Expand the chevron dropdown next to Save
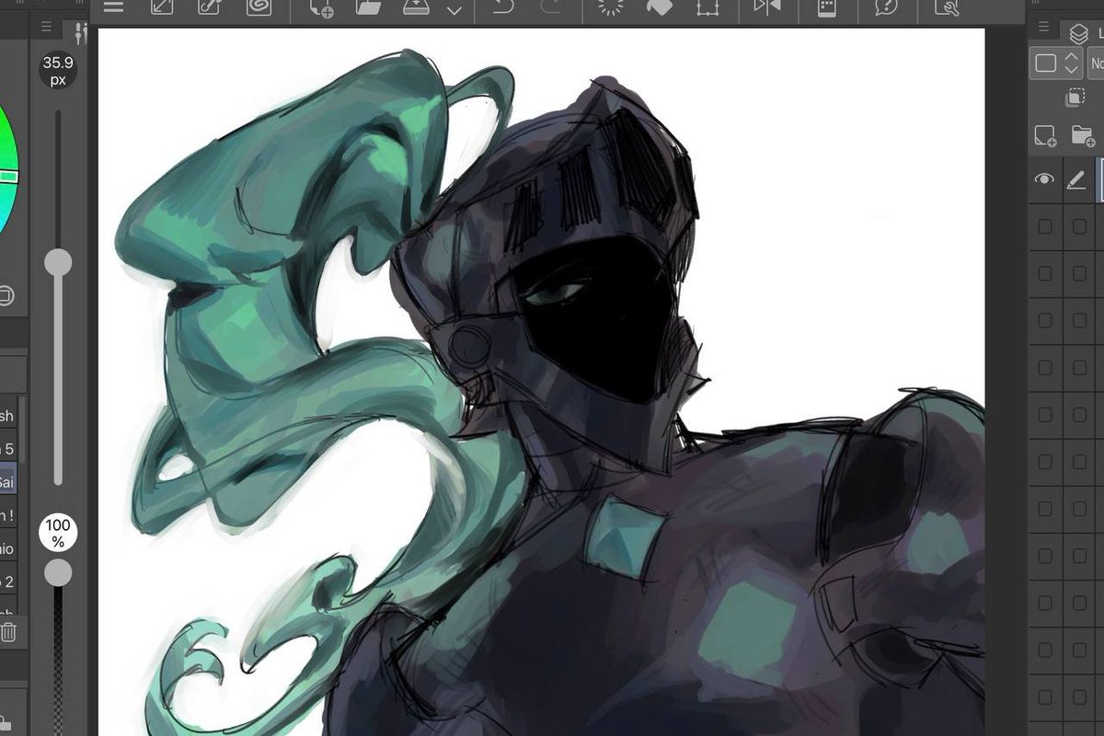The width and height of the screenshot is (1104, 736). (x=454, y=10)
